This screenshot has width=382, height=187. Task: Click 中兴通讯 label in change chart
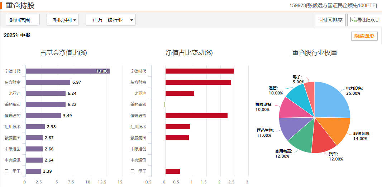(138, 160)
